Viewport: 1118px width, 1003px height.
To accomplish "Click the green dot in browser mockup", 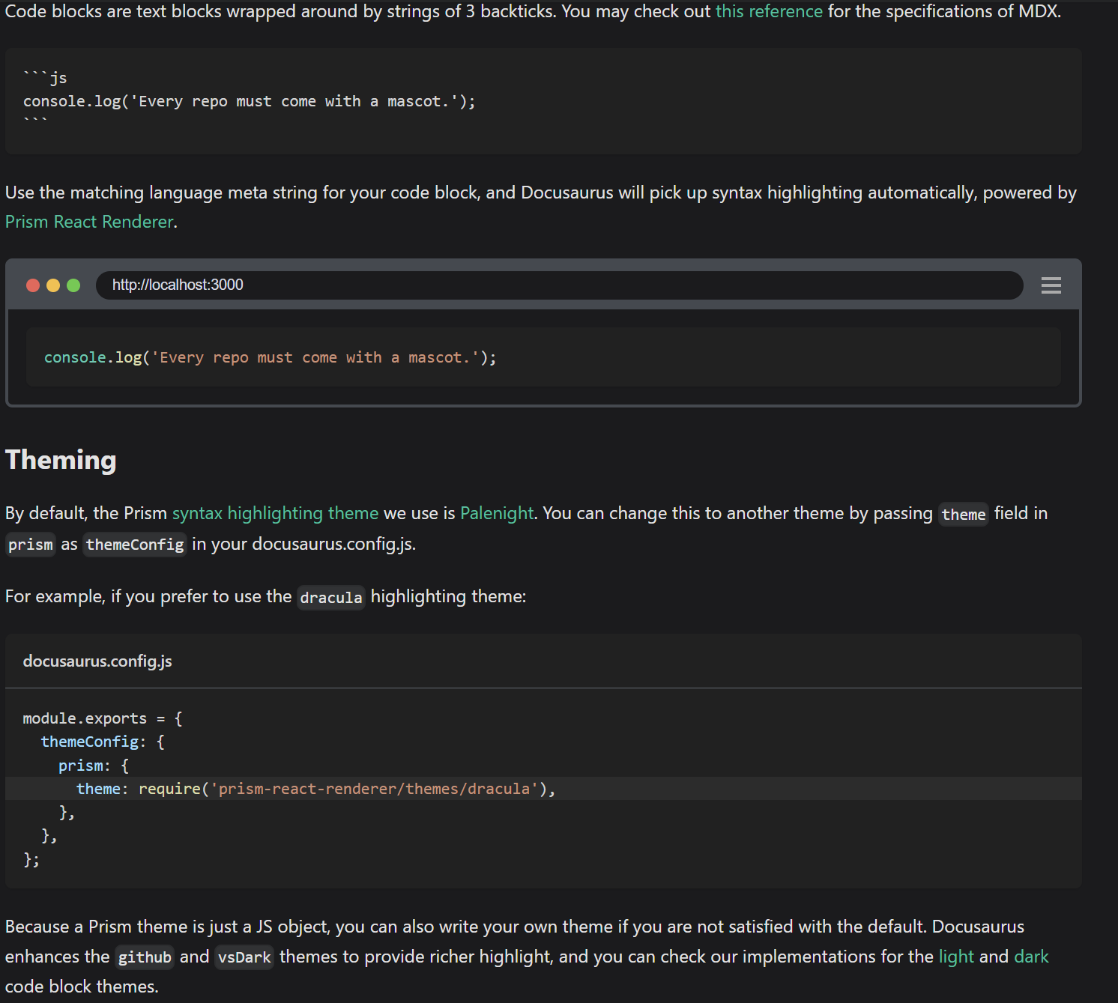I will pyautogui.click(x=73, y=285).
